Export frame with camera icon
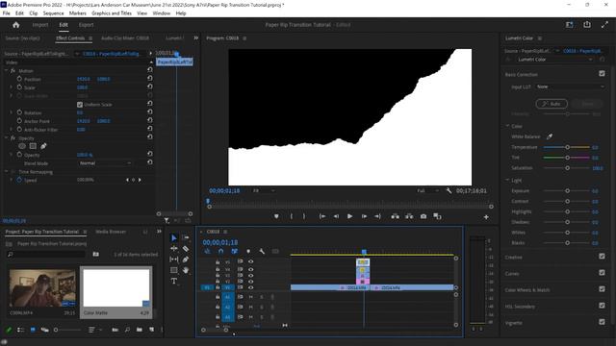Viewport: 616px width, 346px height. 423,216
